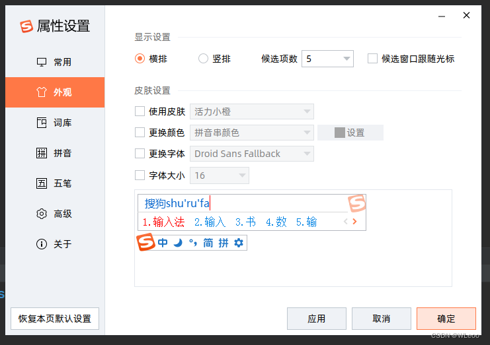Click the gear icon for 高级
This screenshot has width=490, height=345.
point(42,214)
